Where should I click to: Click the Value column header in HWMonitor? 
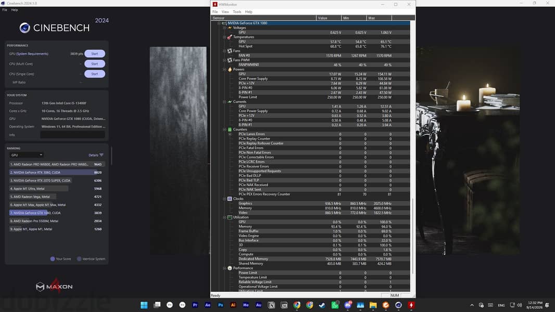coord(329,18)
